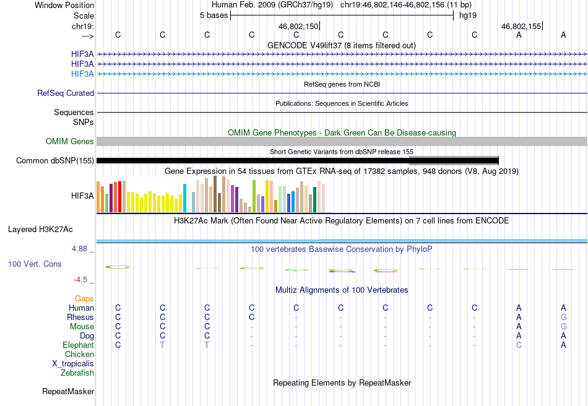Click the black dbSNP variant bar
The image size is (588, 406).
pos(298,161)
